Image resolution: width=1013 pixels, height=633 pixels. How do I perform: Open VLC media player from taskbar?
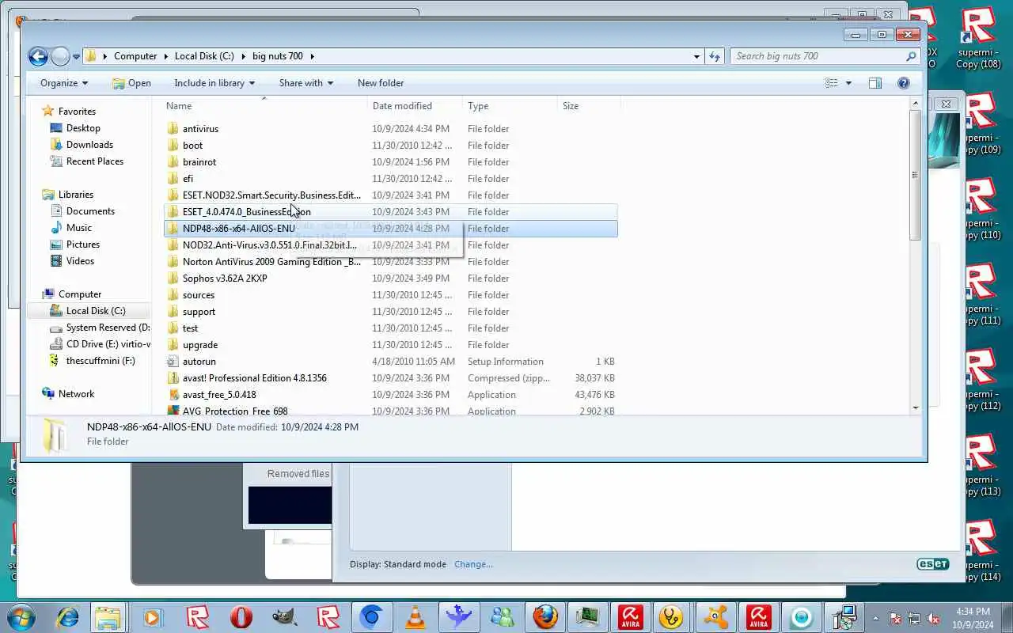click(415, 617)
